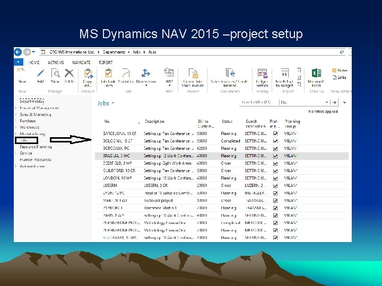
Task: Select Human Resources in Departments tree
Action: [x=36, y=160]
